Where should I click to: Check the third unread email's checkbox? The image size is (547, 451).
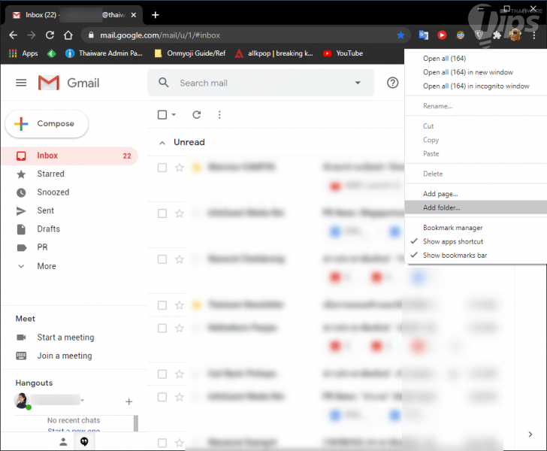162,259
